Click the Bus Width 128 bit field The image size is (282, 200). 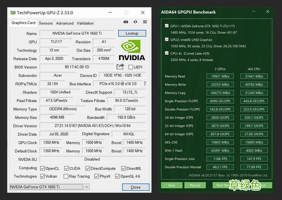point(130,109)
